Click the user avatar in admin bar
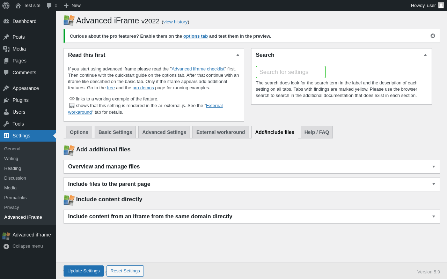Viewport: 447px width, 279px height. pos(441,5)
